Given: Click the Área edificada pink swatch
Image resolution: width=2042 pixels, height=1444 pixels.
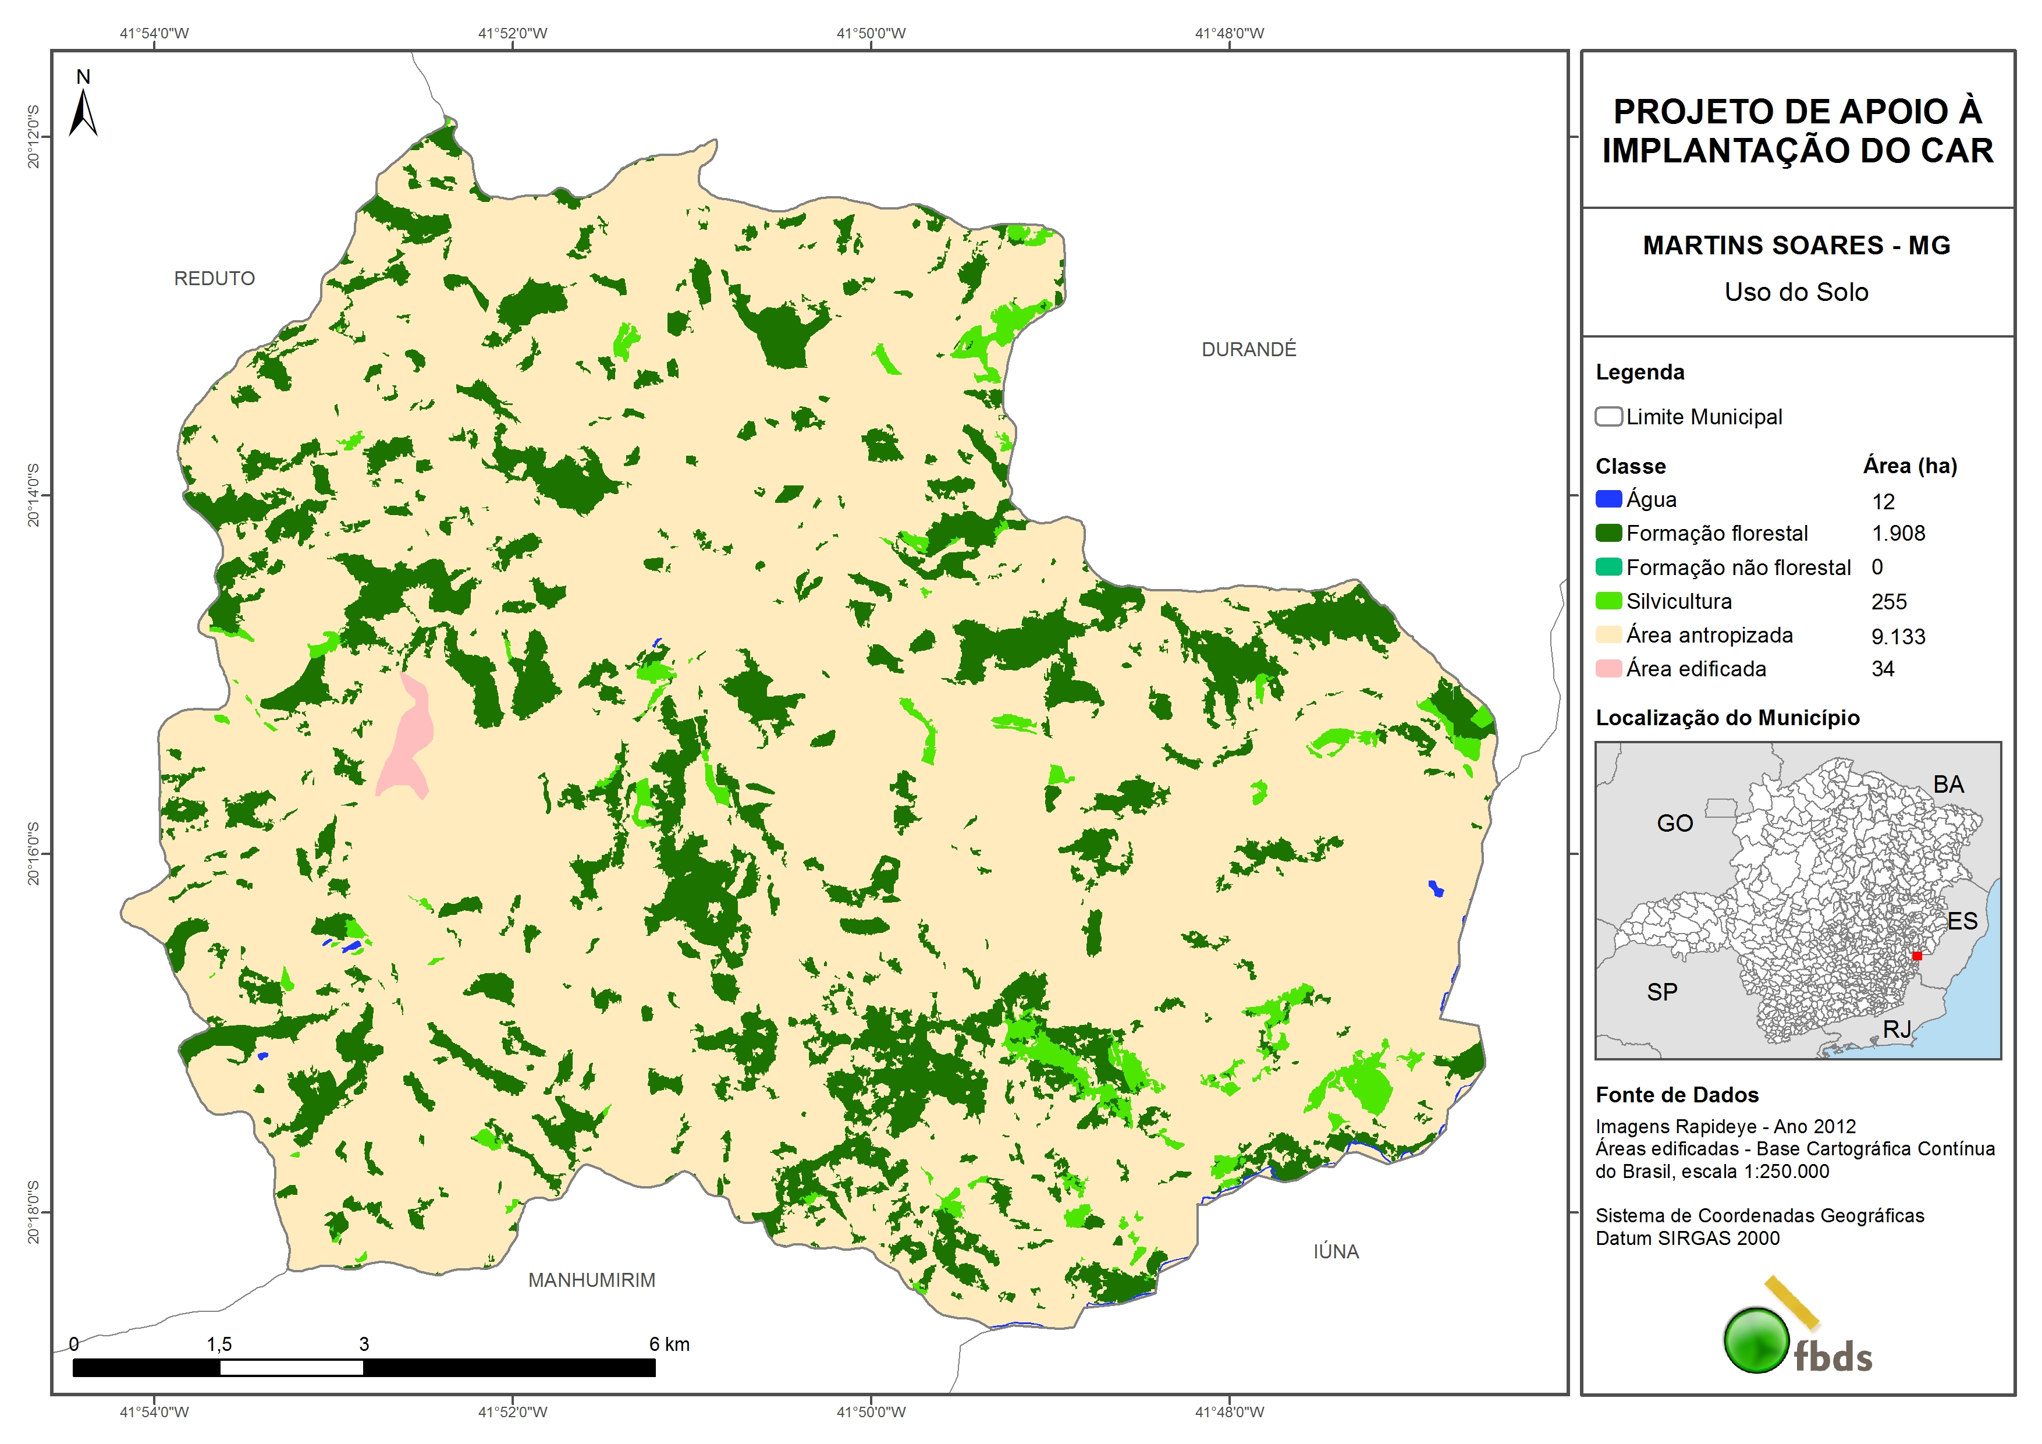Looking at the screenshot, I should click(x=1608, y=668).
